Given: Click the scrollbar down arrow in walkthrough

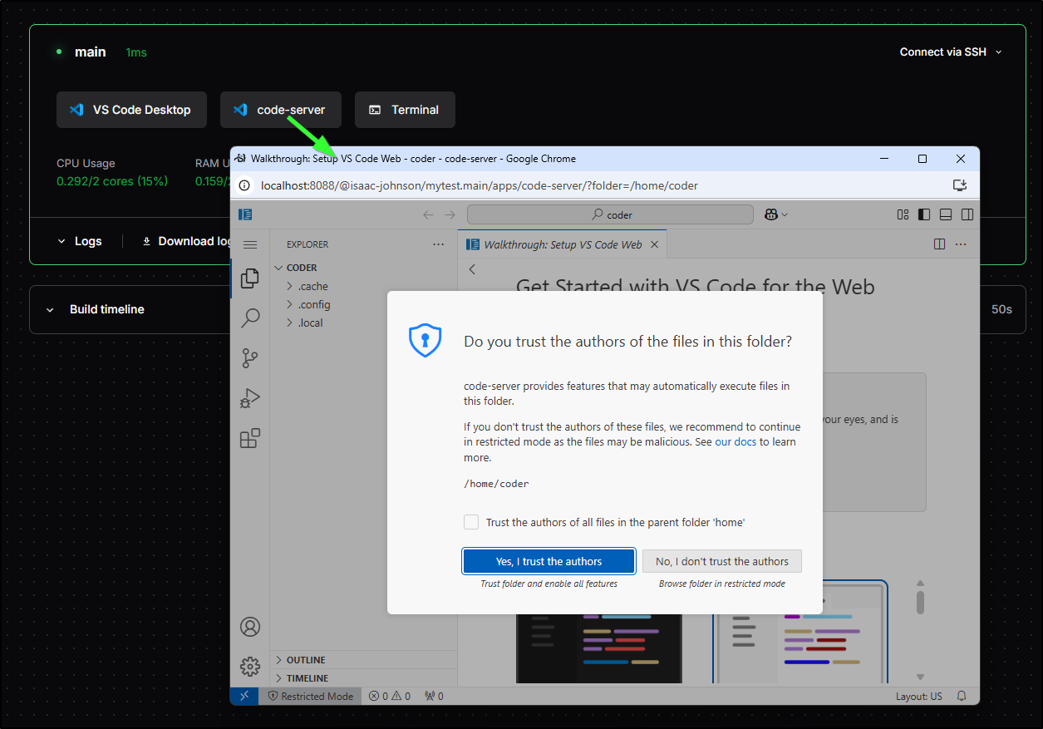Looking at the screenshot, I should pos(920,677).
